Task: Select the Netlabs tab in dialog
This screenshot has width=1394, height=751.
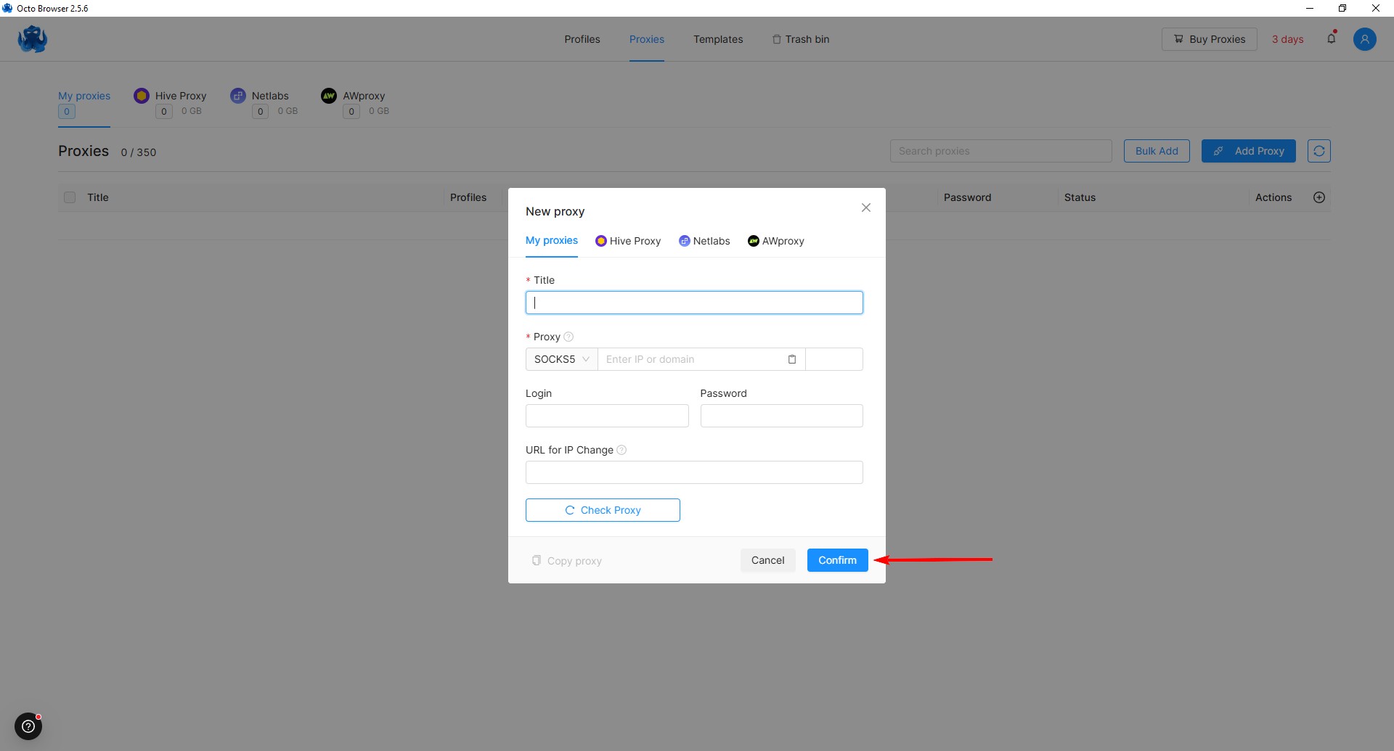Action: (704, 241)
